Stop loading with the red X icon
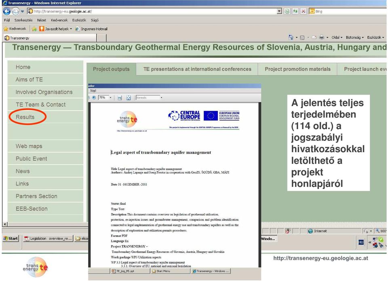The image size is (388, 281). click(x=304, y=11)
